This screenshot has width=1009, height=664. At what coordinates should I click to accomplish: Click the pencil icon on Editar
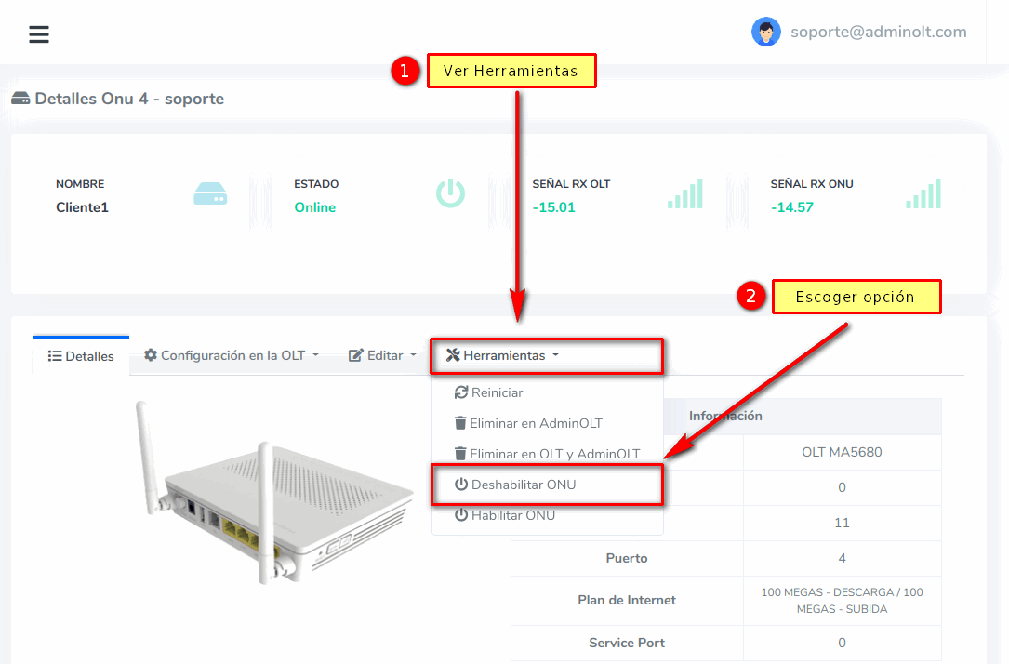coord(355,355)
